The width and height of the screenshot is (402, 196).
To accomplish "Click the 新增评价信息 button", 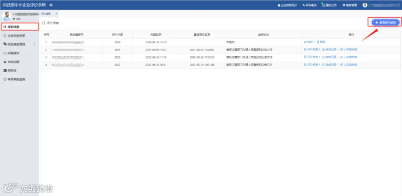I will pyautogui.click(x=385, y=22).
